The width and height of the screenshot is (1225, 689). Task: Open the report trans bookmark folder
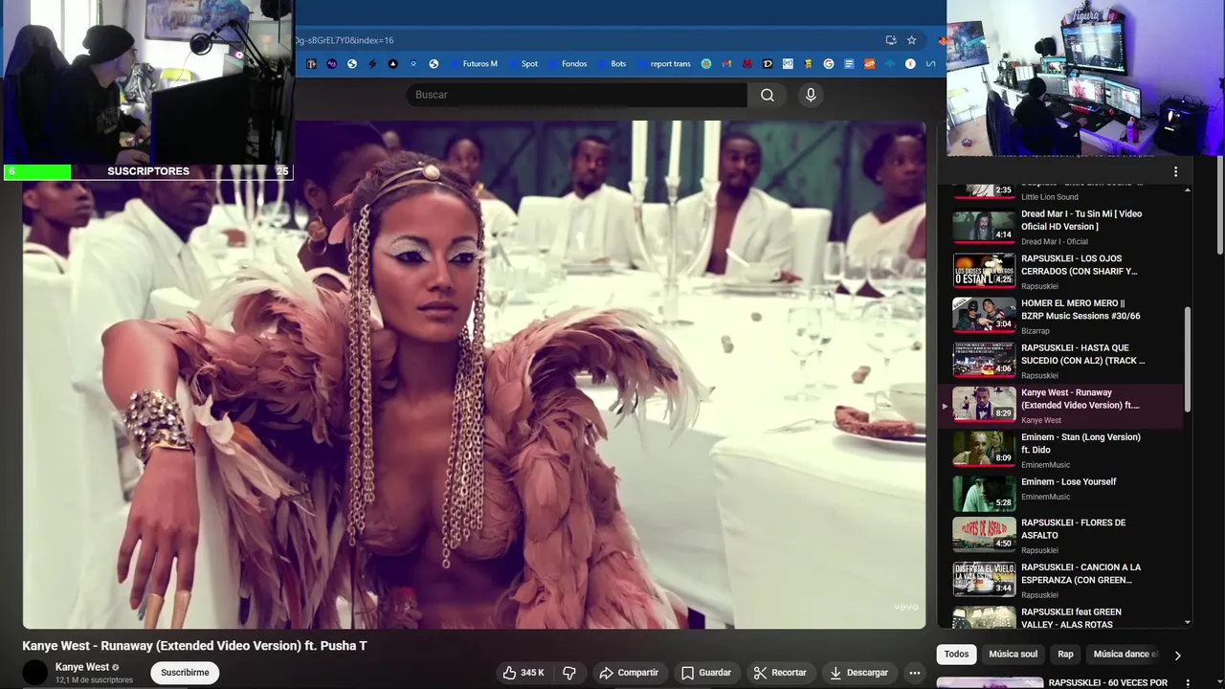tap(664, 64)
